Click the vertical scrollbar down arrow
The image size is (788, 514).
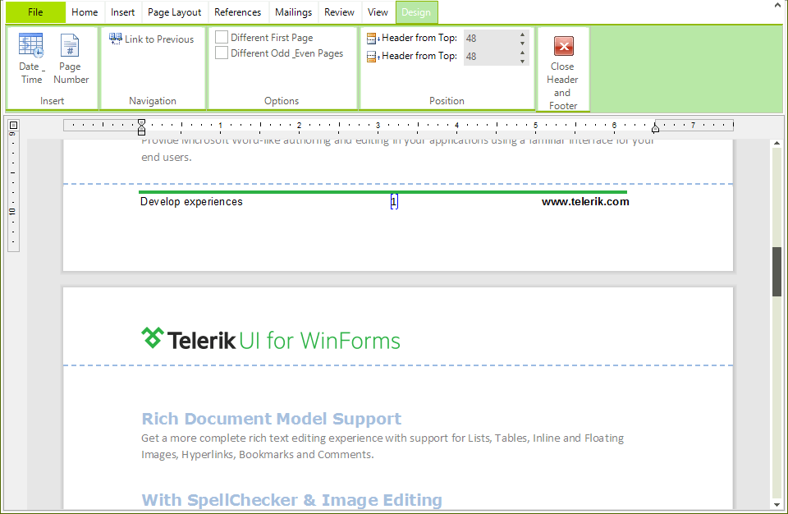[777, 504]
